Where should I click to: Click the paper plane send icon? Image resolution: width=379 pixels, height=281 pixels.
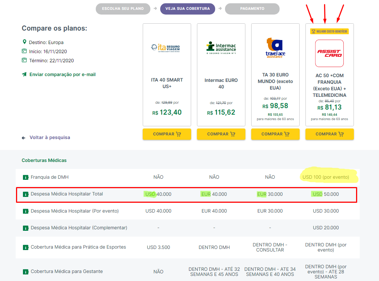(24, 74)
